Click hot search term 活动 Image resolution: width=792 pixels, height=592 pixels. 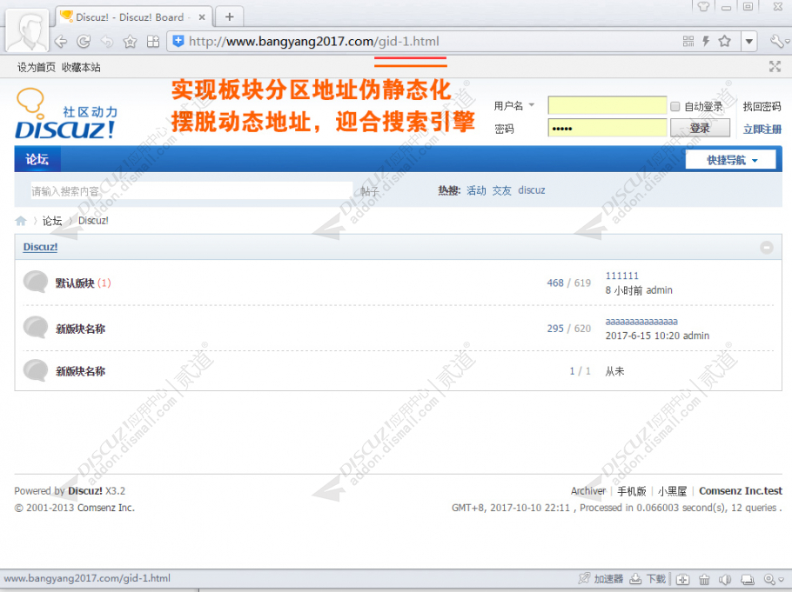click(476, 190)
